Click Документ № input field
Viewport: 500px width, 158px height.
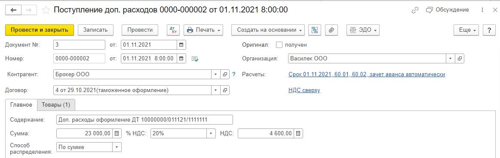point(80,45)
